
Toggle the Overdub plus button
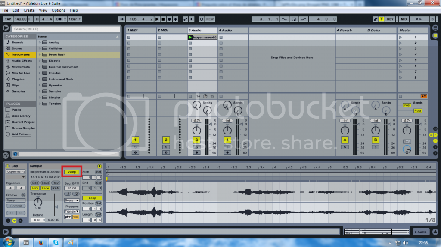coord(176,19)
